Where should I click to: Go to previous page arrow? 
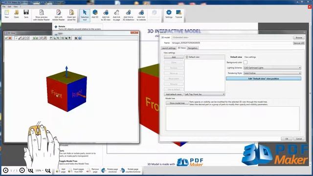(5, 171)
